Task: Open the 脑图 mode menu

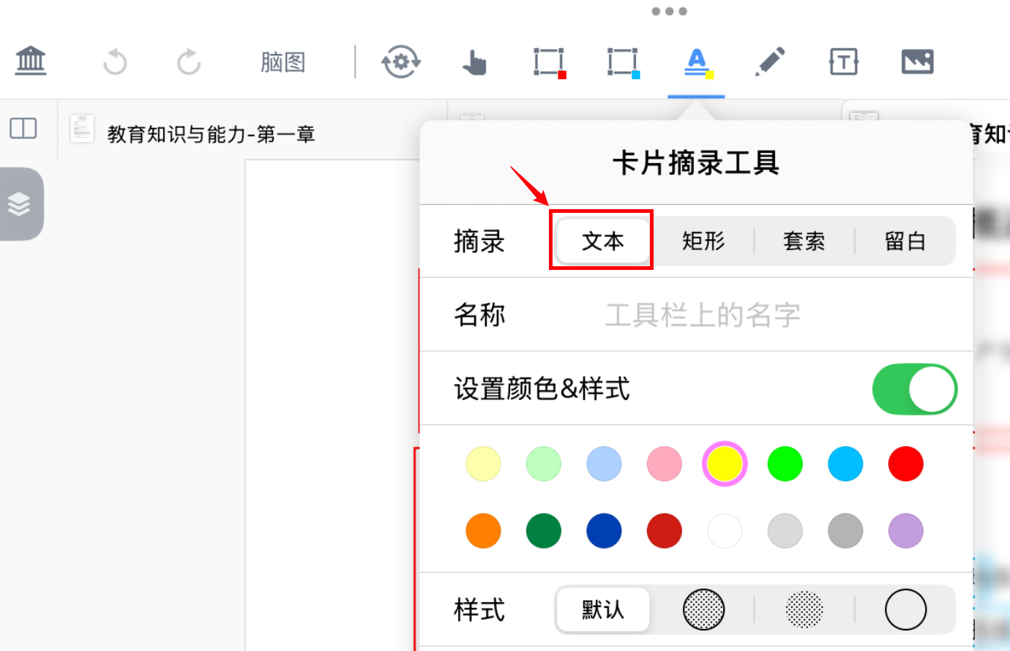Action: click(283, 62)
